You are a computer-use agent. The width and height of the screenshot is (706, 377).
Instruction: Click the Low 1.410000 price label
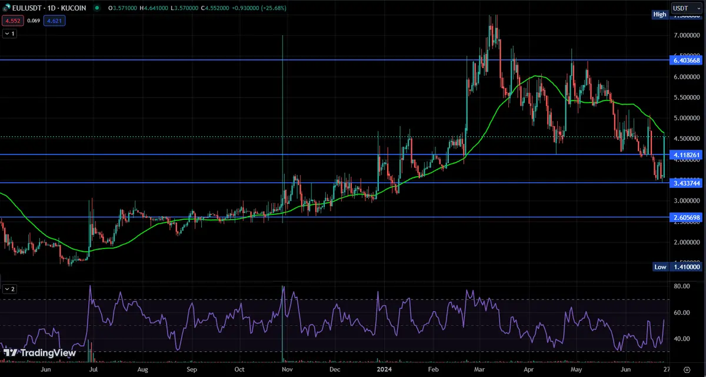(x=678, y=267)
